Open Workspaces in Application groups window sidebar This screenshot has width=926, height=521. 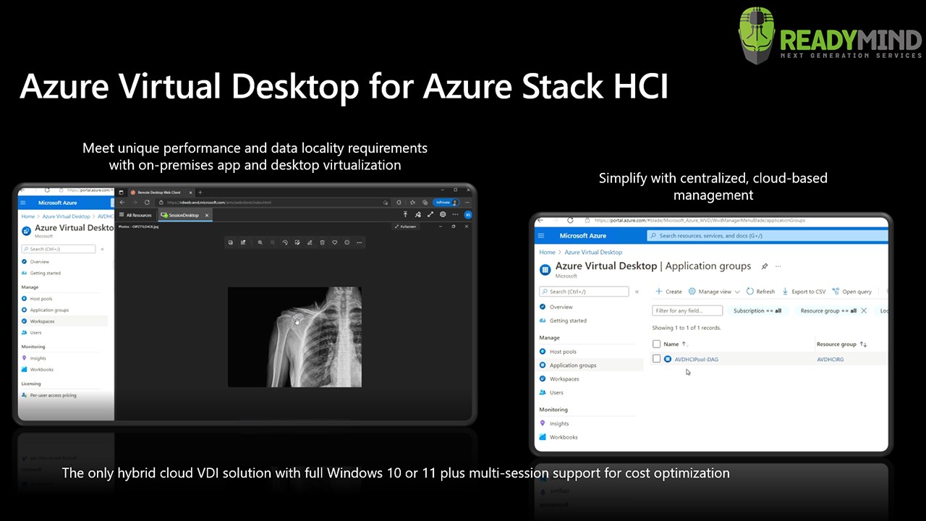[559, 379]
